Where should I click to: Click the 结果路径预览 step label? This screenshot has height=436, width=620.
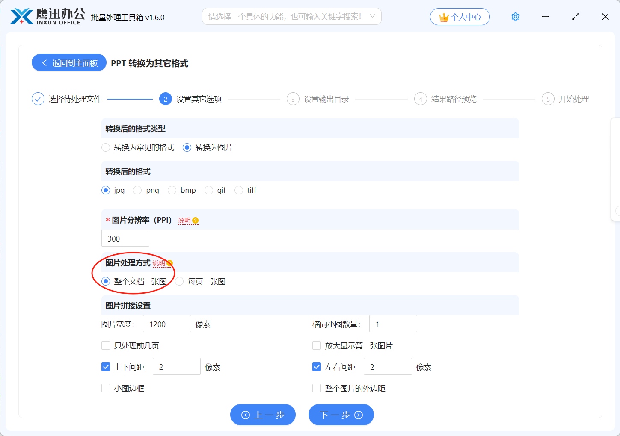click(454, 99)
